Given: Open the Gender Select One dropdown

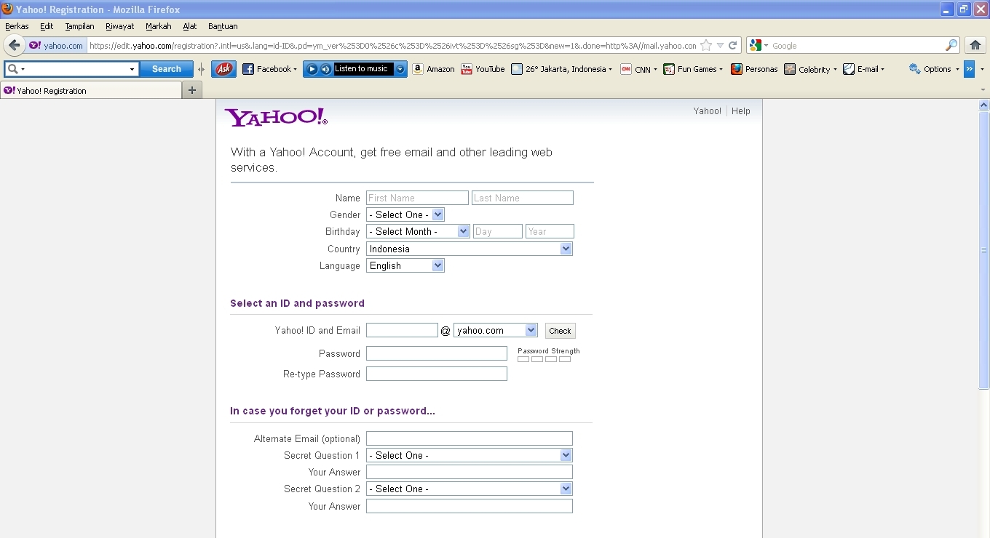Looking at the screenshot, I should click(x=405, y=214).
